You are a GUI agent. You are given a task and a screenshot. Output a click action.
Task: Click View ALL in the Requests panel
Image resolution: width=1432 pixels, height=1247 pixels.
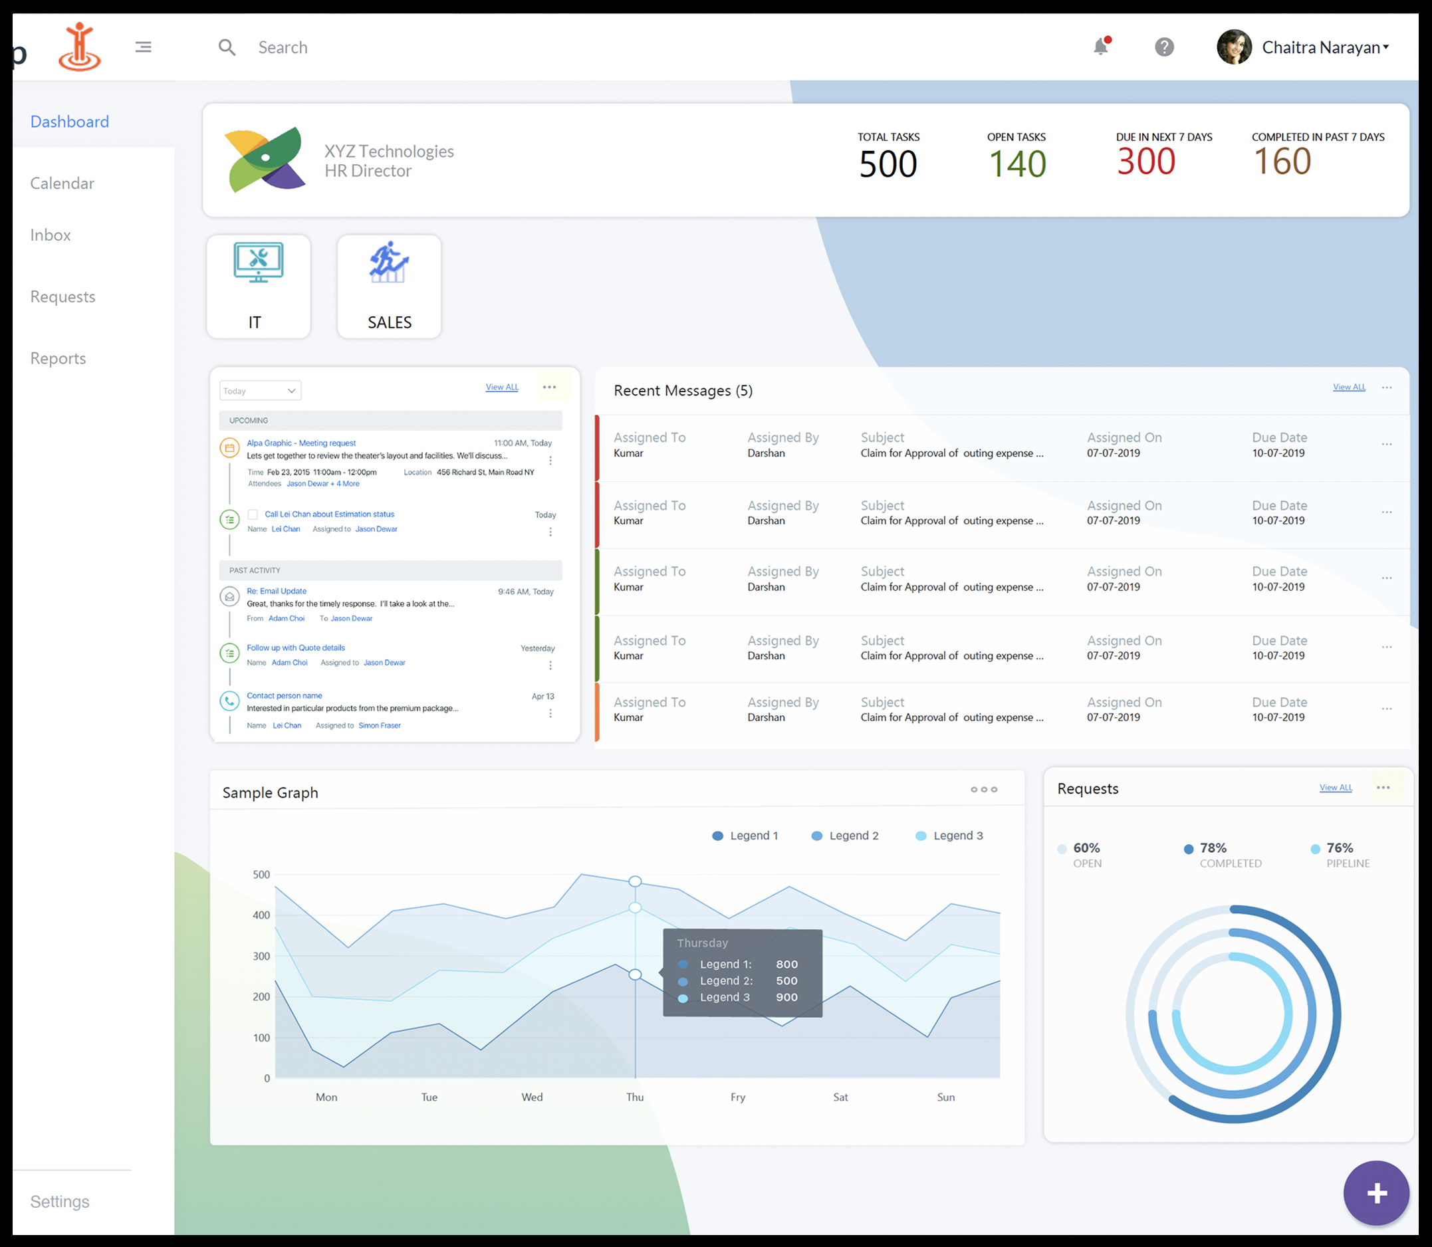1336,788
